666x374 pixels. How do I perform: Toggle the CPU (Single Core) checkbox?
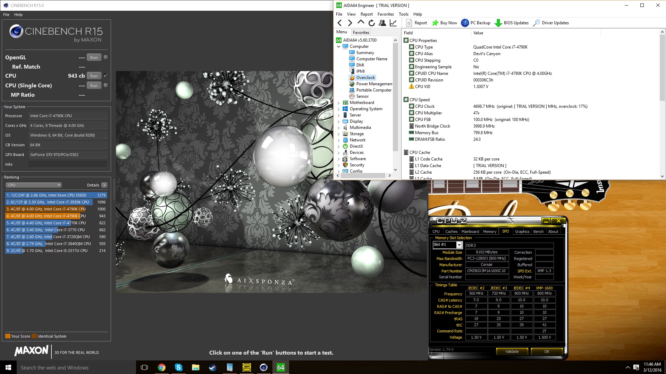click(x=106, y=85)
